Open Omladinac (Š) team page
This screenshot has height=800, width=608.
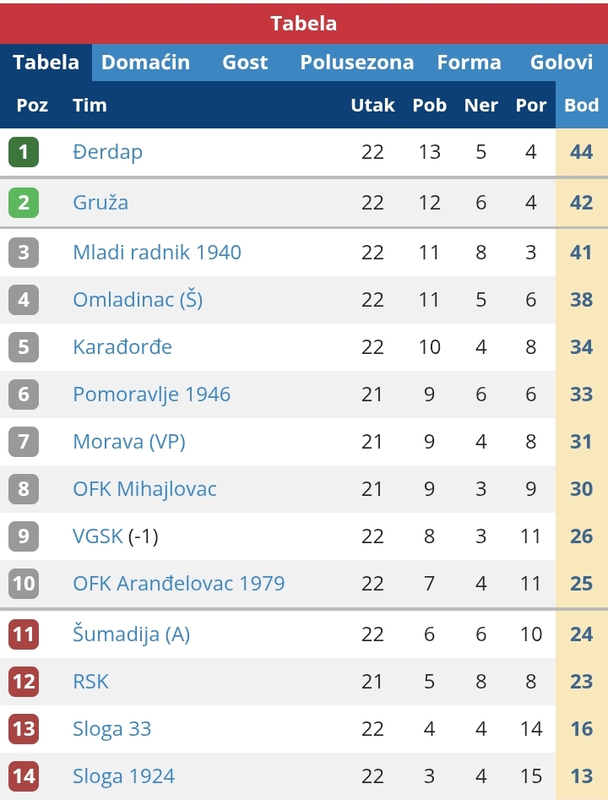[x=138, y=300]
